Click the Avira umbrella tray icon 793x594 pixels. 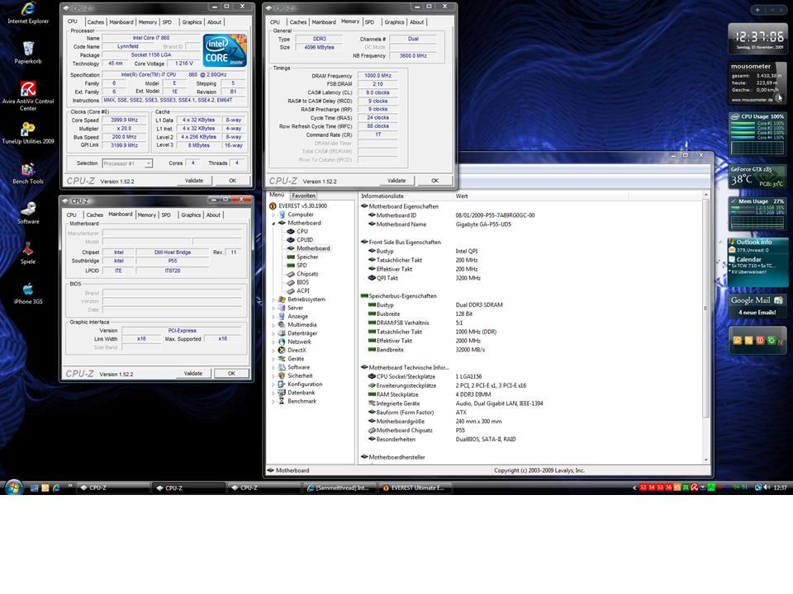(695, 488)
